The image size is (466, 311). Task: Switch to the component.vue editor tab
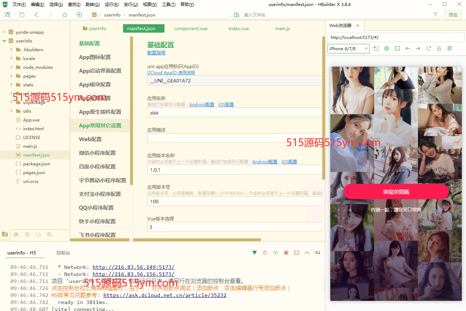tap(190, 28)
